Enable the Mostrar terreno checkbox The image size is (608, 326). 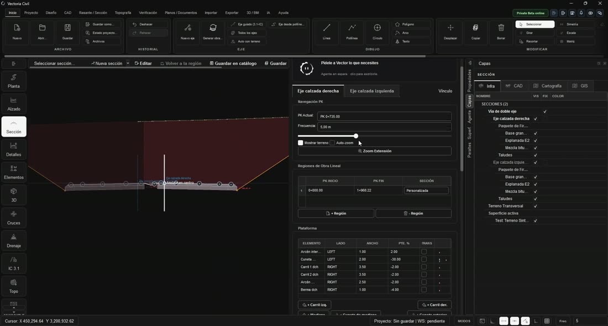pyautogui.click(x=301, y=143)
